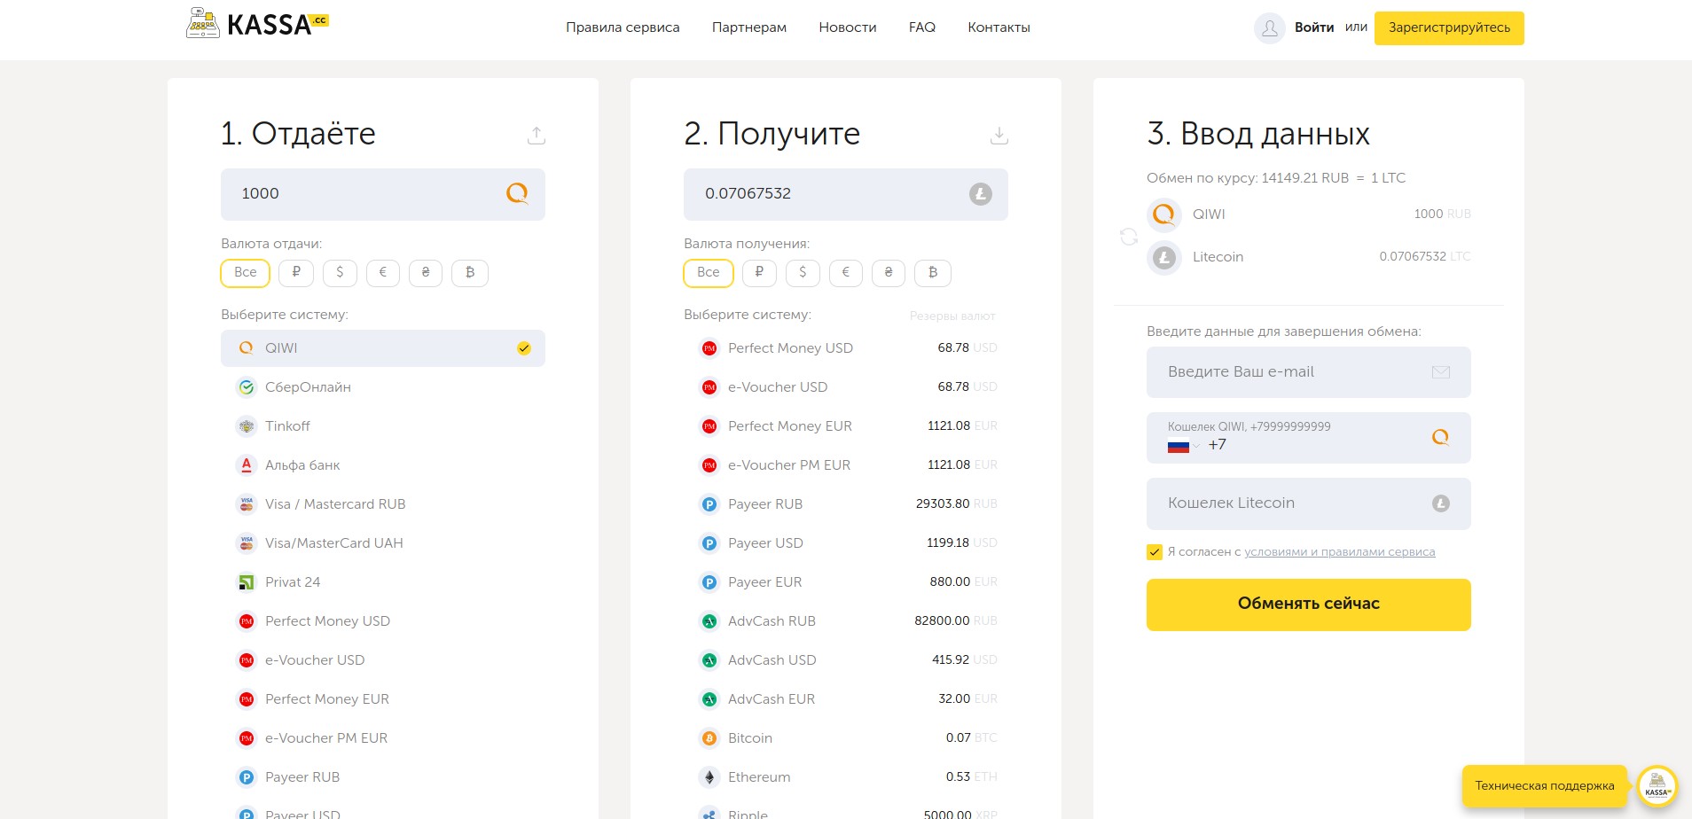The image size is (1692, 819).
Task: Click the Кошелек Litecoin input field
Action: point(1309,503)
